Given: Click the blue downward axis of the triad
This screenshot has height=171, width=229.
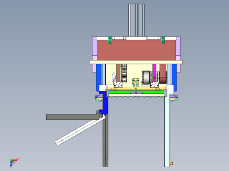Looking at the screenshot, I should click(x=11, y=164).
